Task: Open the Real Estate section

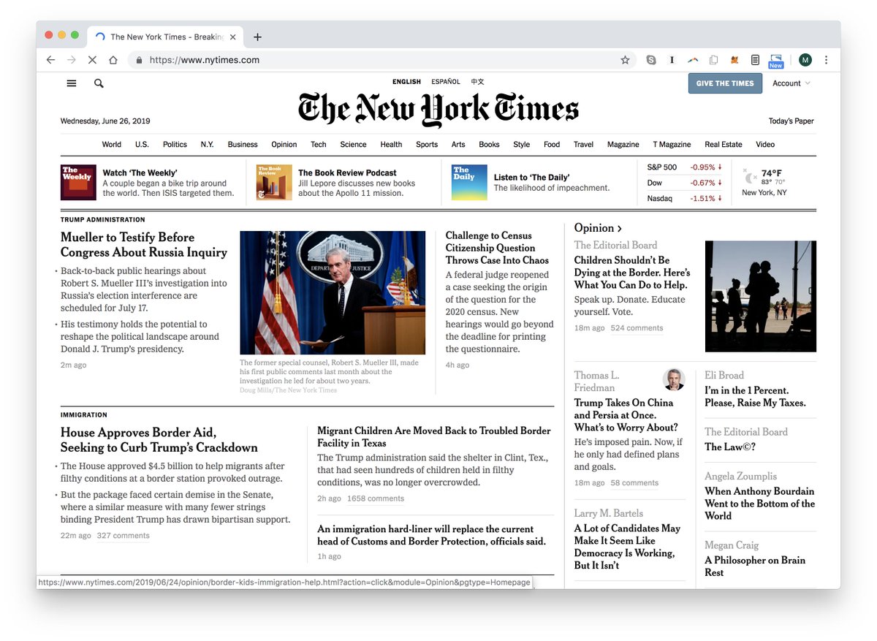Action: (x=724, y=145)
